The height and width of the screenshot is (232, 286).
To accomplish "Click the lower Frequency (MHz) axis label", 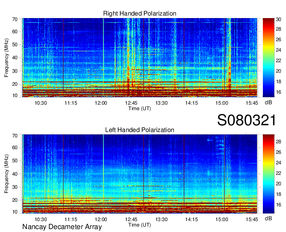I will 6,174.
